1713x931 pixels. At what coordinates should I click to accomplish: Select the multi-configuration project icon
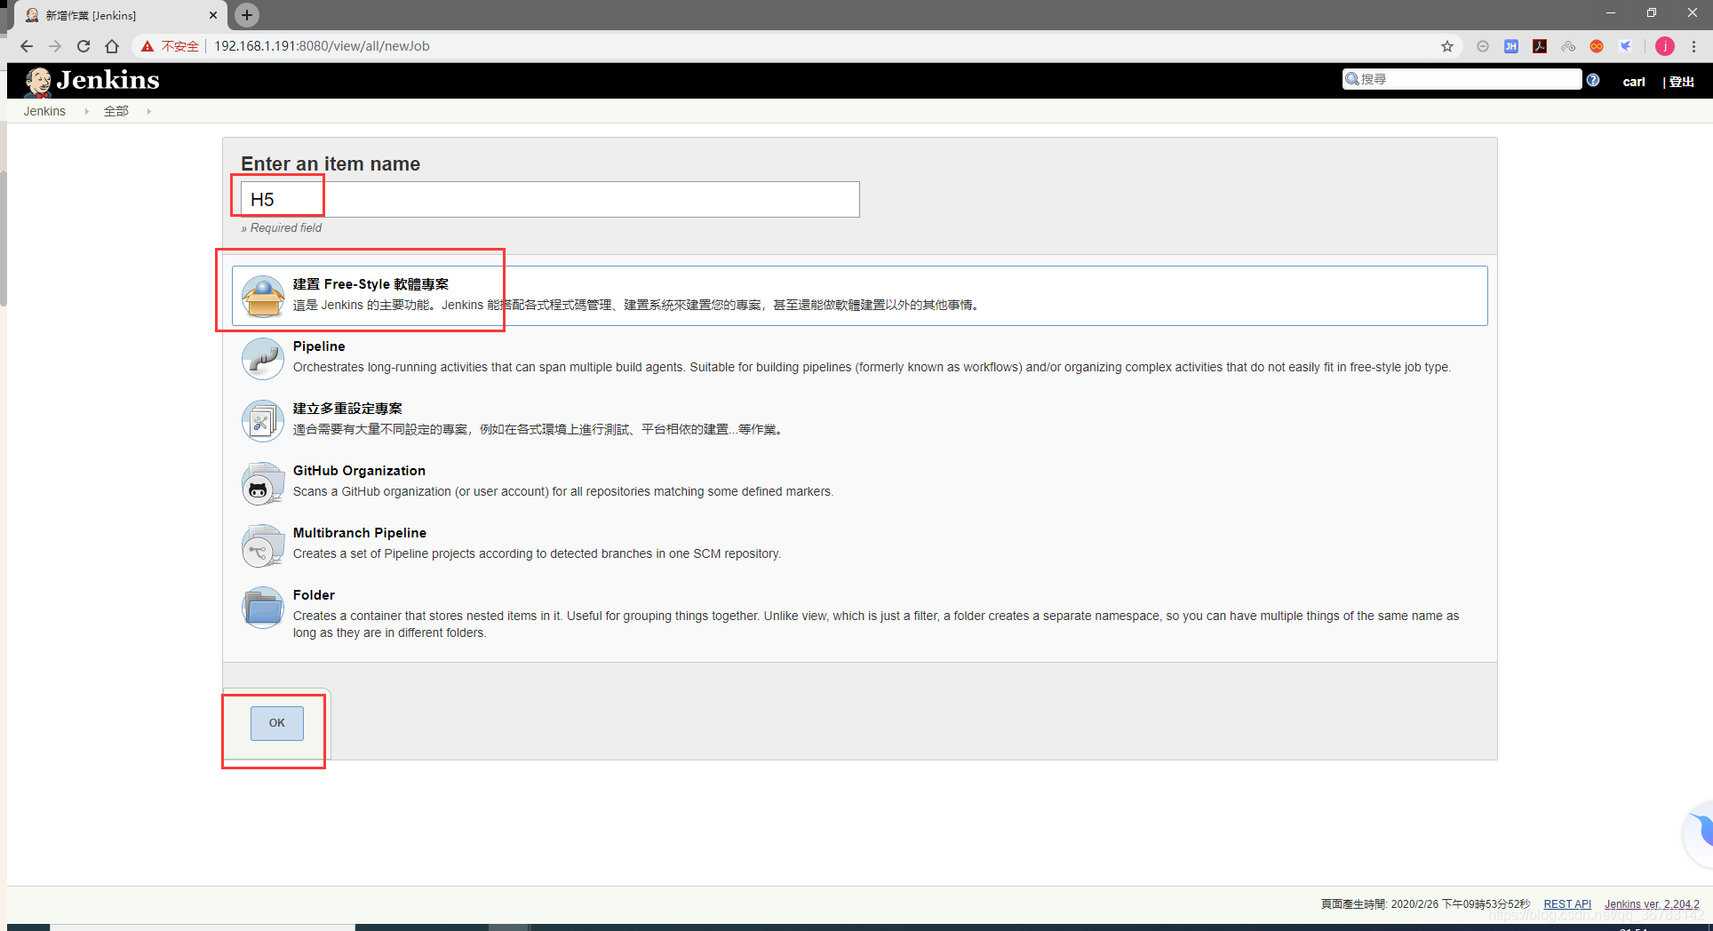[263, 420]
